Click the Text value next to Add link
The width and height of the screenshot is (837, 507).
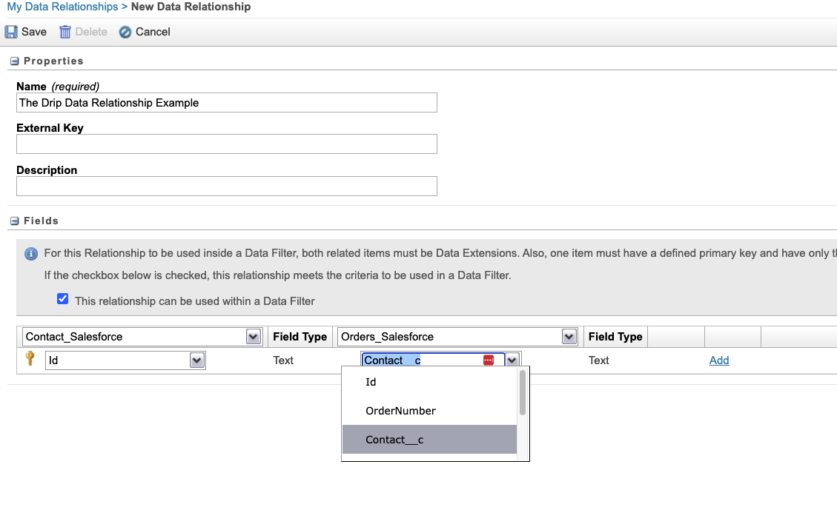(x=599, y=360)
